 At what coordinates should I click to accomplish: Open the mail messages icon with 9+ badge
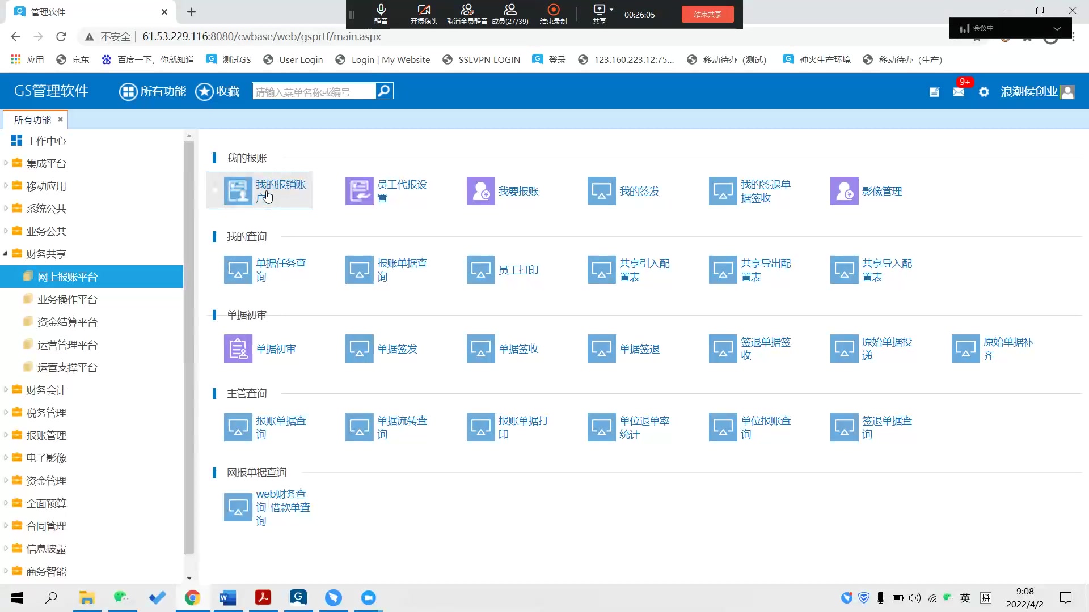(959, 92)
